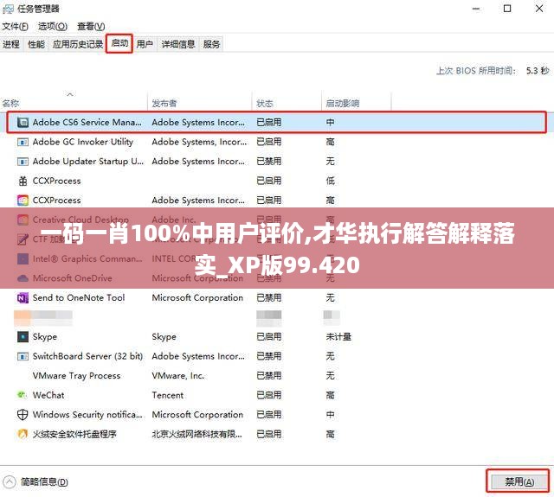This screenshot has width=554, height=497.
Task: Click the 上次 BIOS 所用时间 label
Action: (x=475, y=71)
